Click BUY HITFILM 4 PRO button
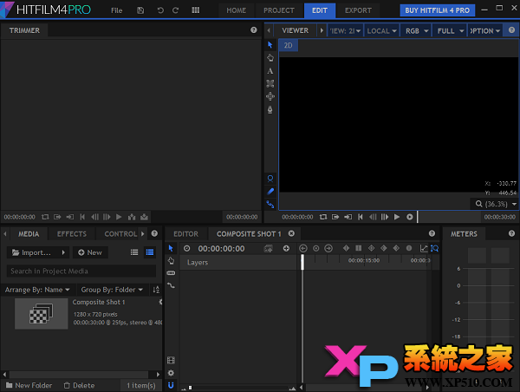Image resolution: width=520 pixels, height=392 pixels. coord(437,10)
